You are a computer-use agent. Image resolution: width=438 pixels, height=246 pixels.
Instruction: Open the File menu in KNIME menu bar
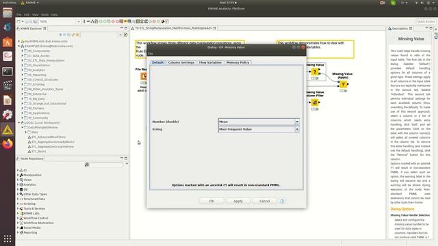click(18, 14)
